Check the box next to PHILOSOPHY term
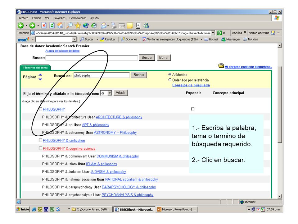The image size is (298, 224). [40, 109]
